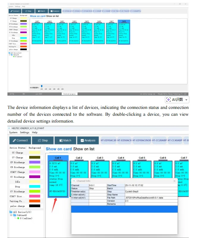Switch to Show on card, lower screenshot
203x238 pixels.
pyautogui.click(x=59, y=149)
